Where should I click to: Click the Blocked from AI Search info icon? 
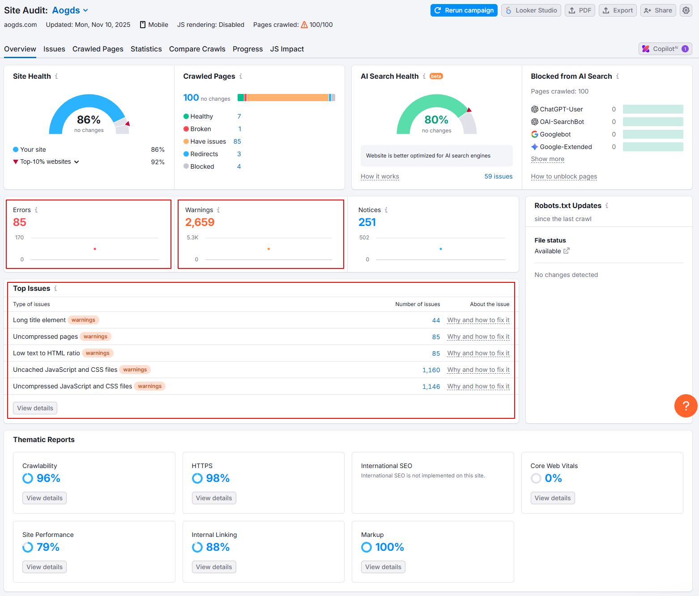point(618,77)
